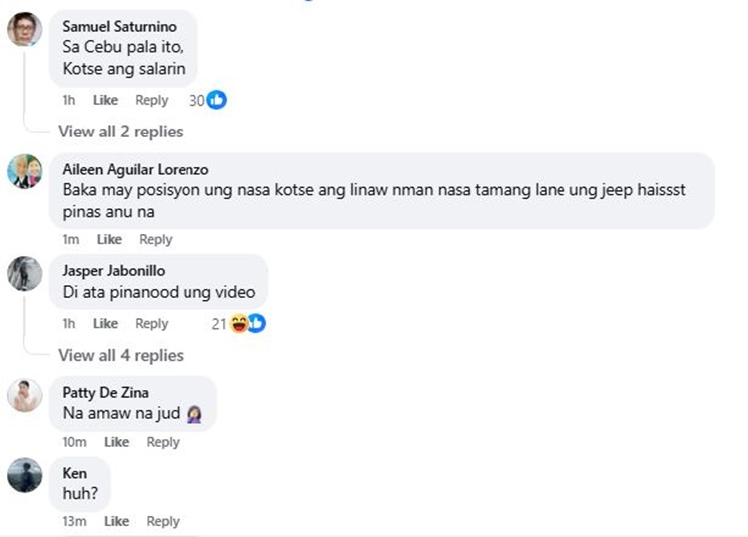Click Jasper Jabonillo's profile avatar
Image resolution: width=748 pixels, height=537 pixels.
coord(24,273)
